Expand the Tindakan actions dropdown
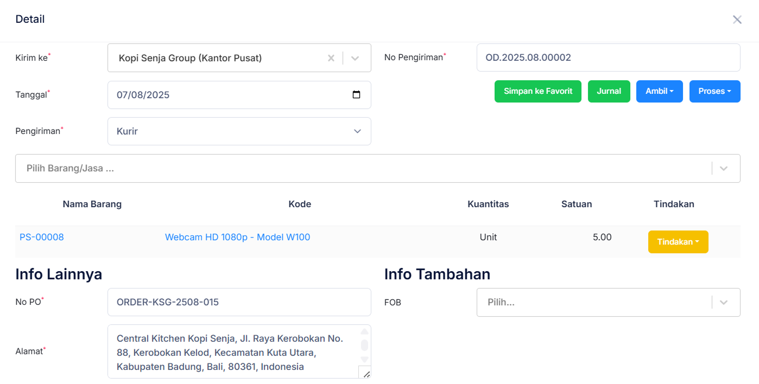Image resolution: width=759 pixels, height=384 pixels. (678, 241)
